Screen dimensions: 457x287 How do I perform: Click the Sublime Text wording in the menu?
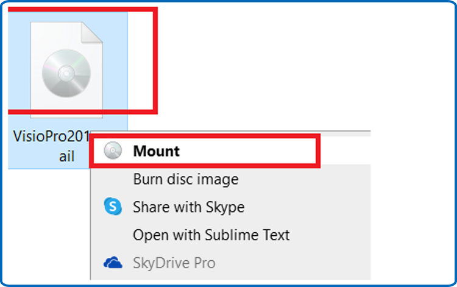(x=247, y=235)
